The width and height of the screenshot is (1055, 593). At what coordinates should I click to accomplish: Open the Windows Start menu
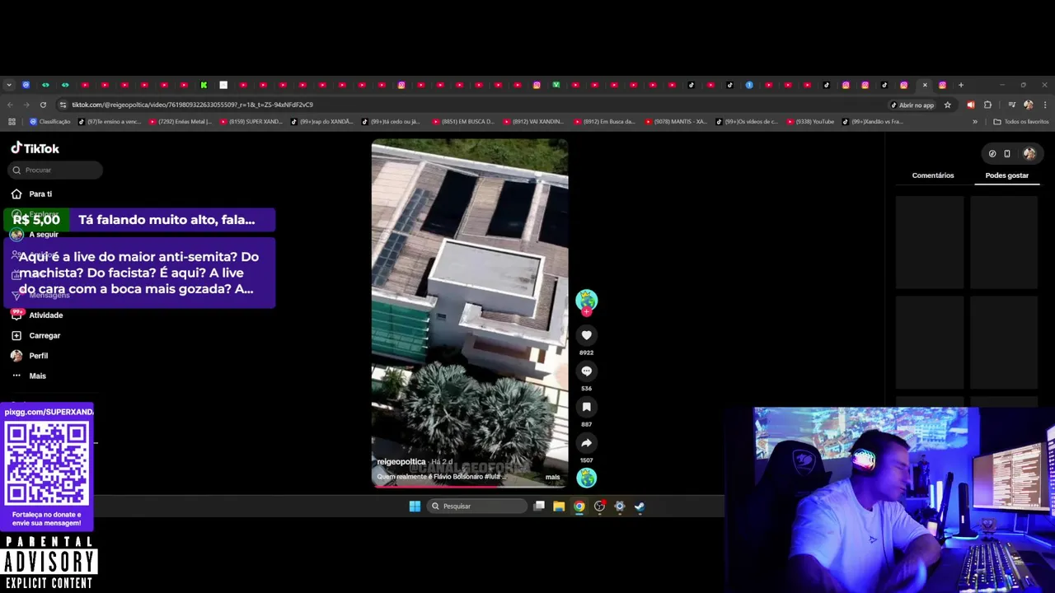pos(415,506)
